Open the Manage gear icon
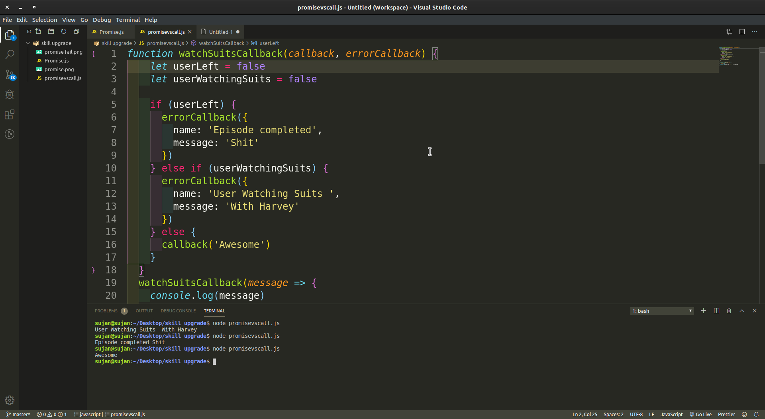The image size is (765, 419). [10, 400]
